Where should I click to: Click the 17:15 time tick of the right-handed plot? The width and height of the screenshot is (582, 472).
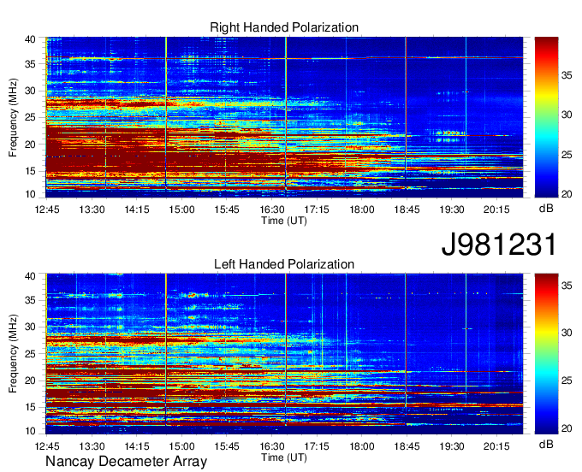[x=317, y=209]
